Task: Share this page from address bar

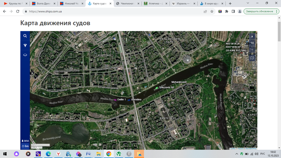Action: point(205,11)
